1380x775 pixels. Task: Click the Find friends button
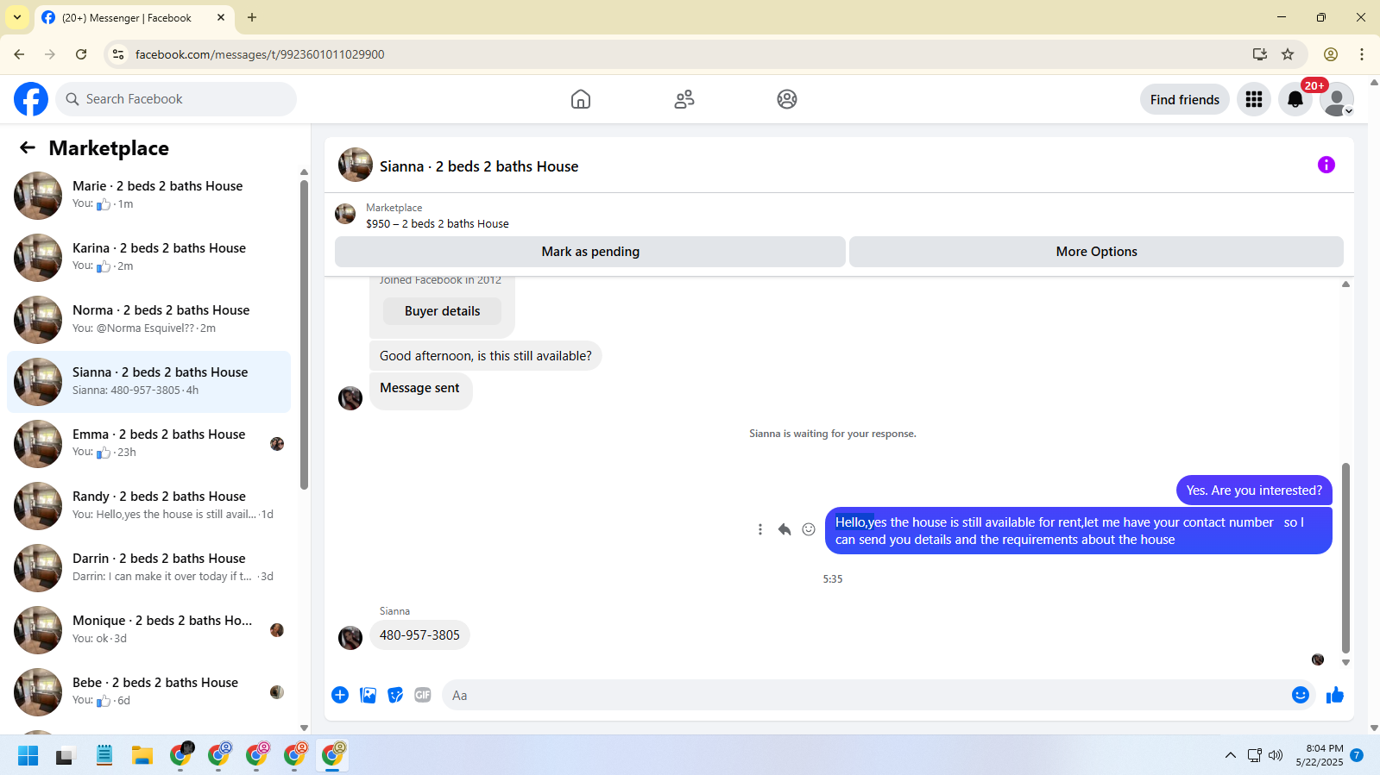click(1185, 99)
